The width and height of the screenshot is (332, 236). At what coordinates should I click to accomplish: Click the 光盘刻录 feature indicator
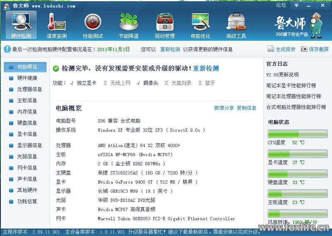tap(178, 83)
